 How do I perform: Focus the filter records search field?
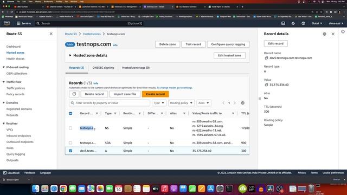[110, 103]
